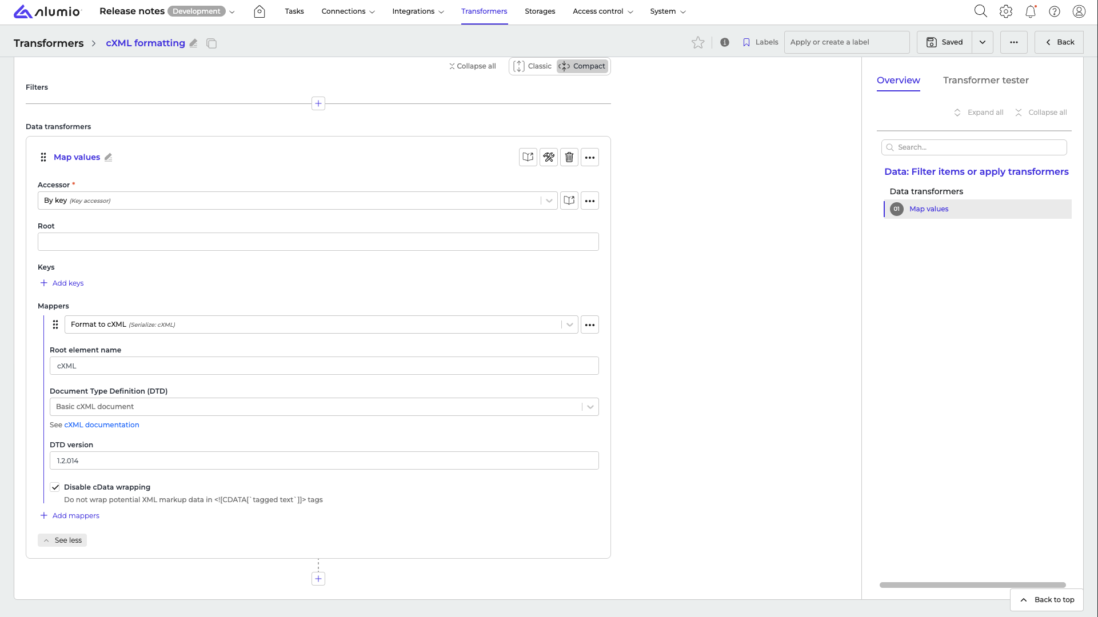Open Format to cXML mapper dropdown

pyautogui.click(x=321, y=324)
